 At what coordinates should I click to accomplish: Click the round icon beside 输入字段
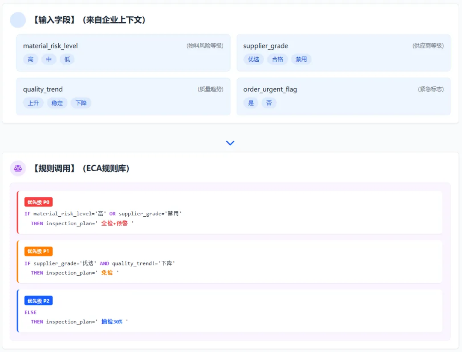18,20
